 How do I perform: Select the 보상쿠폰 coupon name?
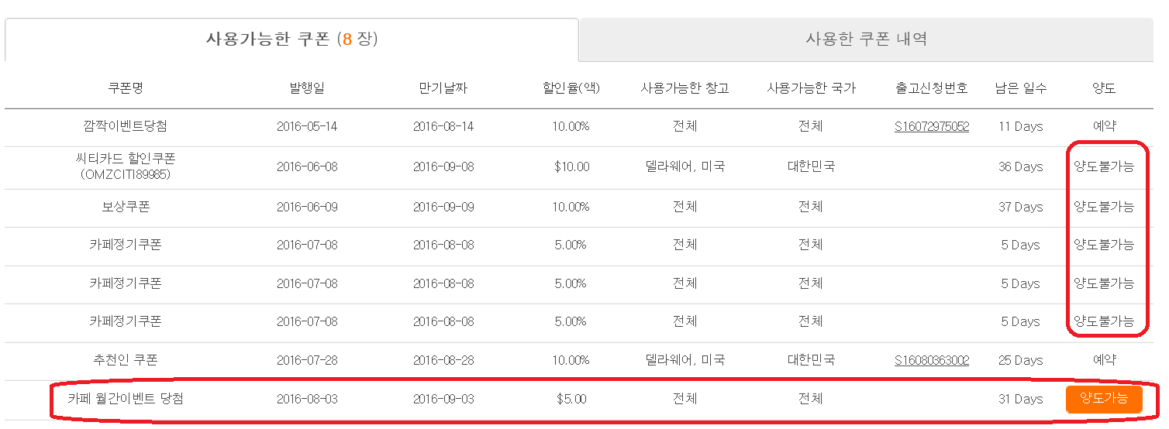click(x=126, y=208)
